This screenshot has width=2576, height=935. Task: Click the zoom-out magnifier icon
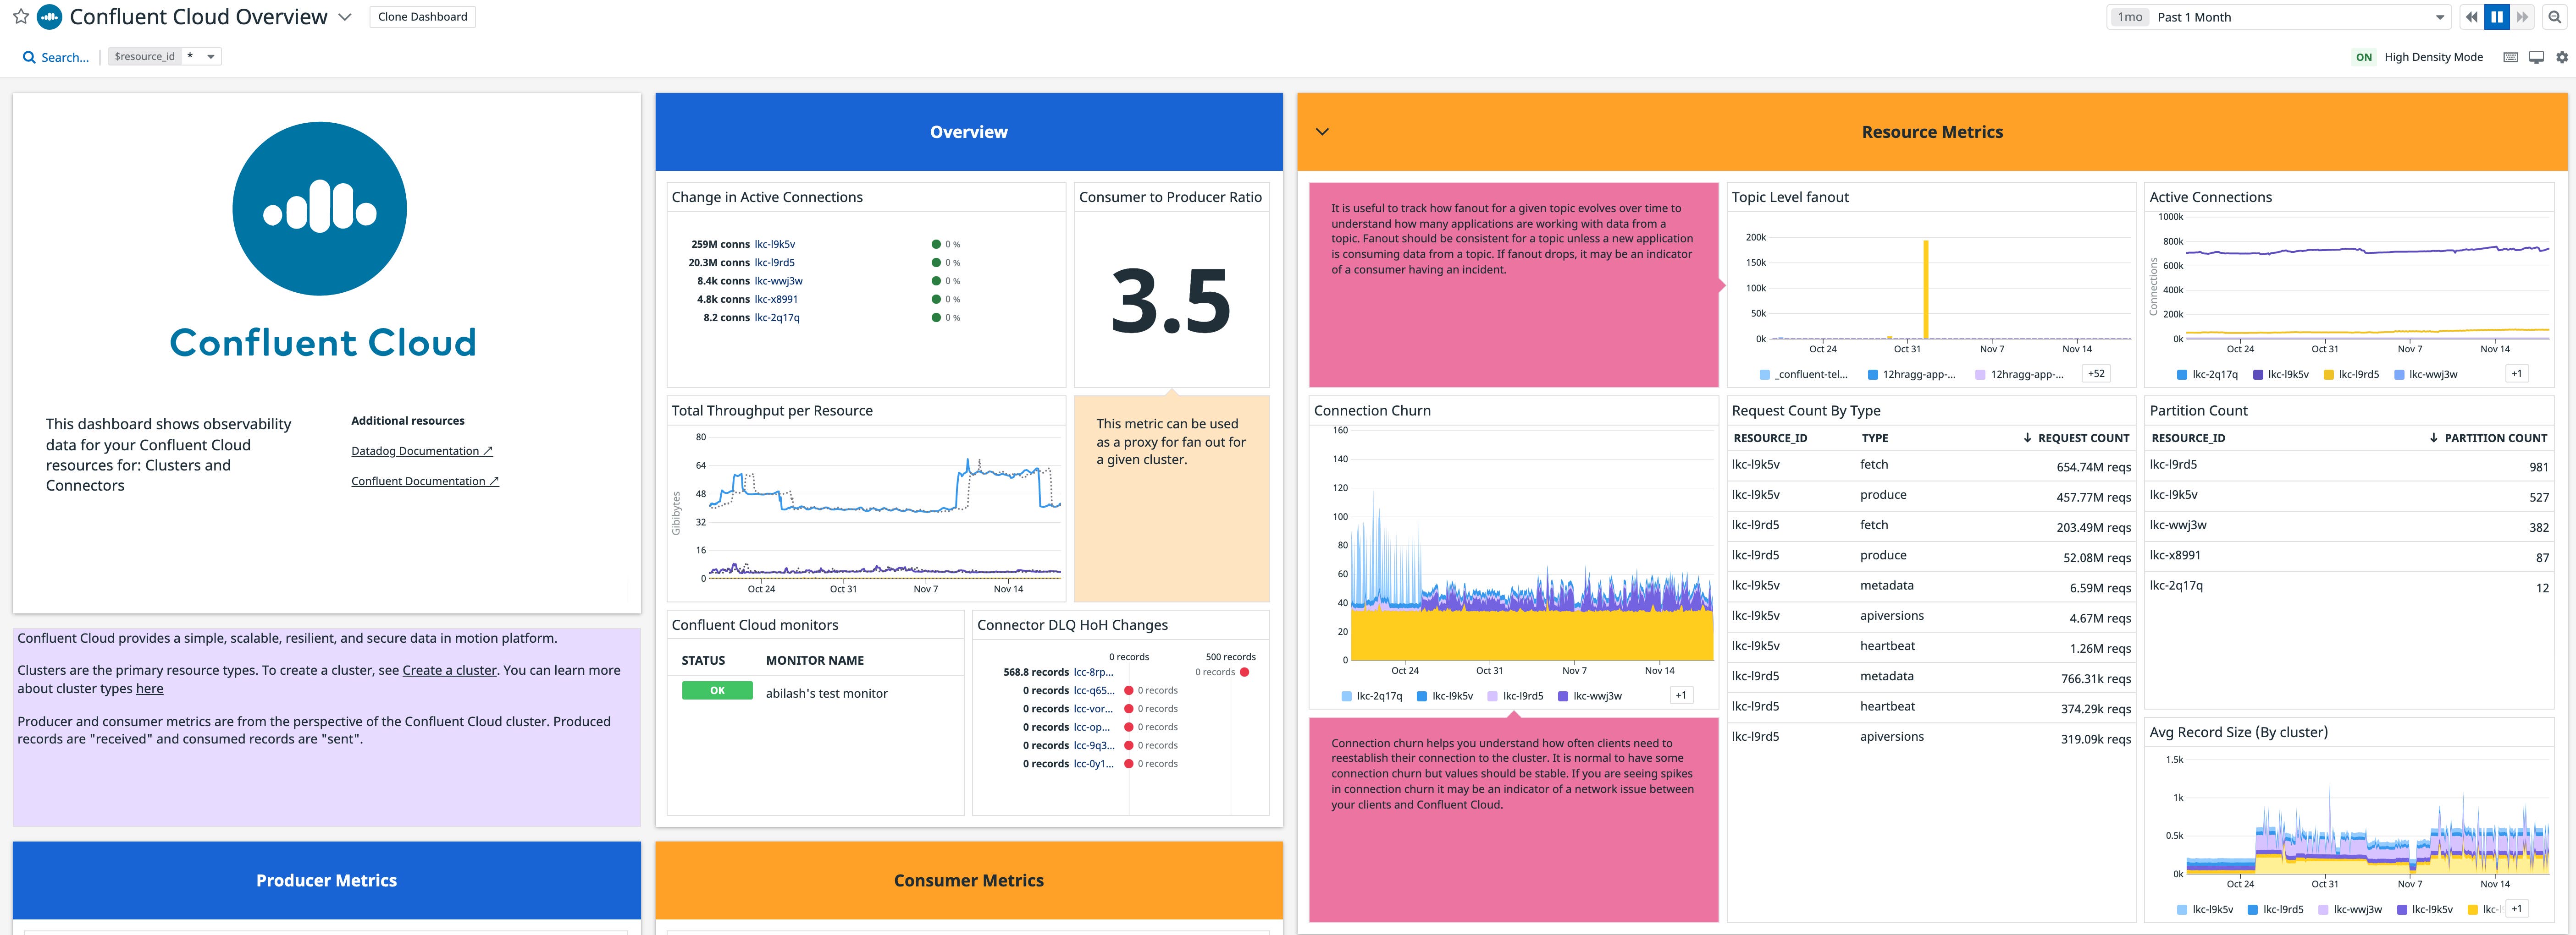2557,16
